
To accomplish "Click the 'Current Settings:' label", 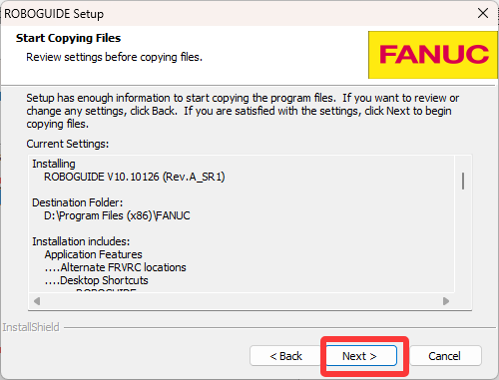I will tap(68, 144).
